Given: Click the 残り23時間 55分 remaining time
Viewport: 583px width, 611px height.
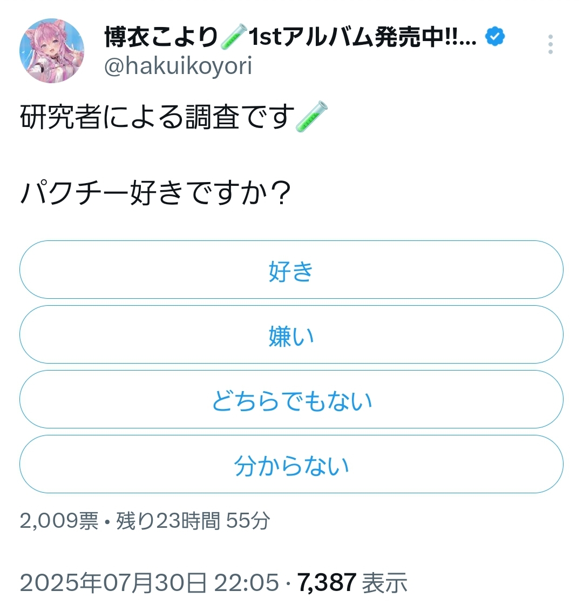Looking at the screenshot, I should point(193,521).
